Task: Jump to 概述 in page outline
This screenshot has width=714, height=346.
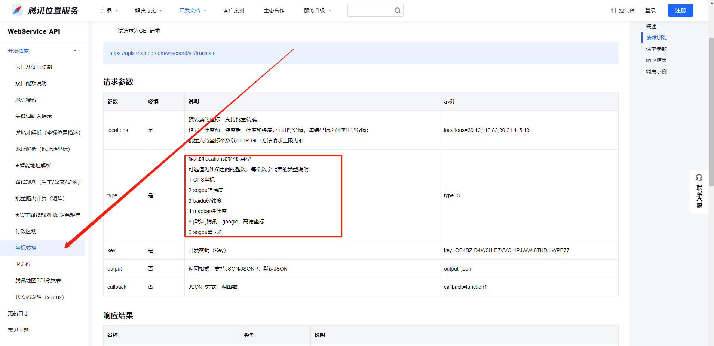Action: (x=651, y=27)
